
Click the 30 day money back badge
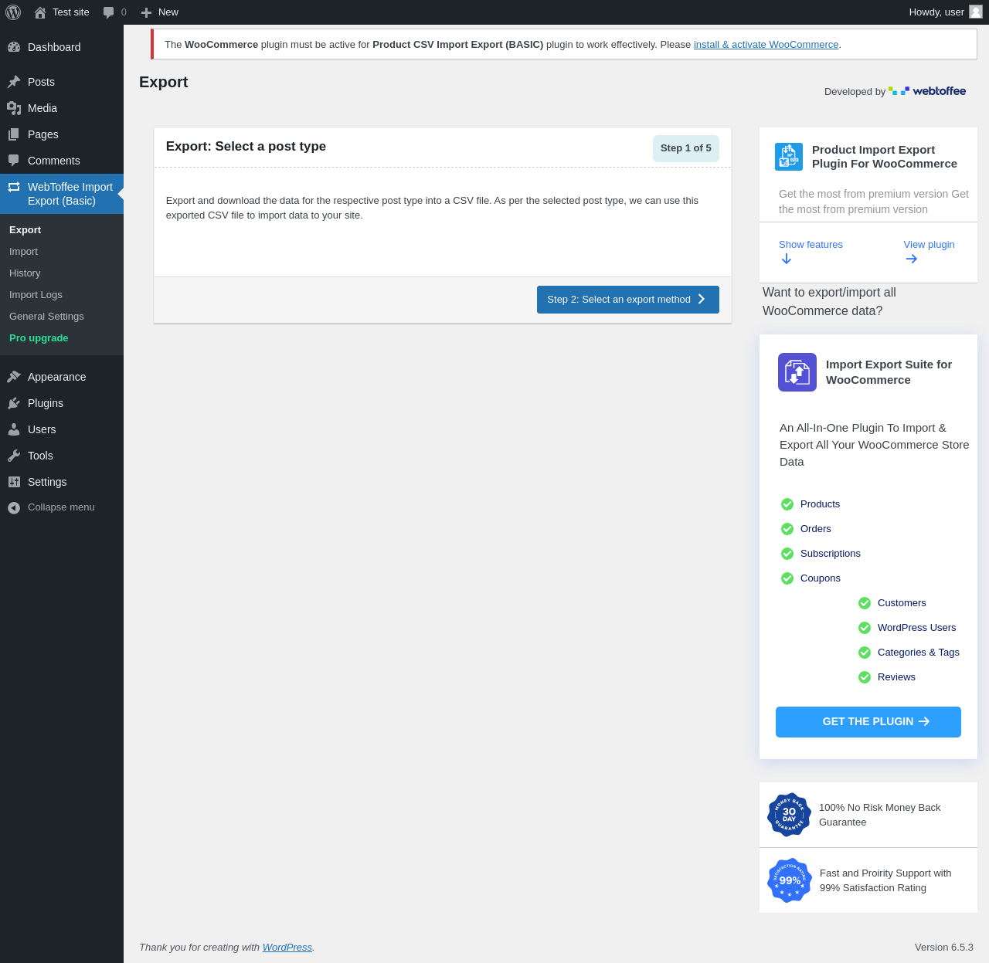[x=789, y=815]
